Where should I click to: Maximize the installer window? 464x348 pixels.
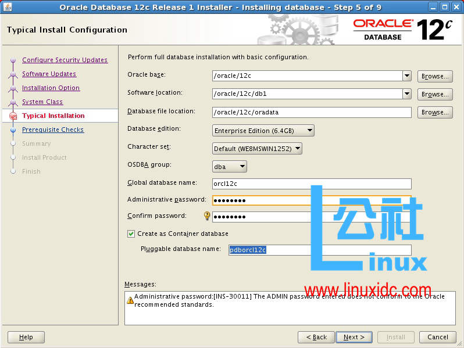tap(445, 7)
